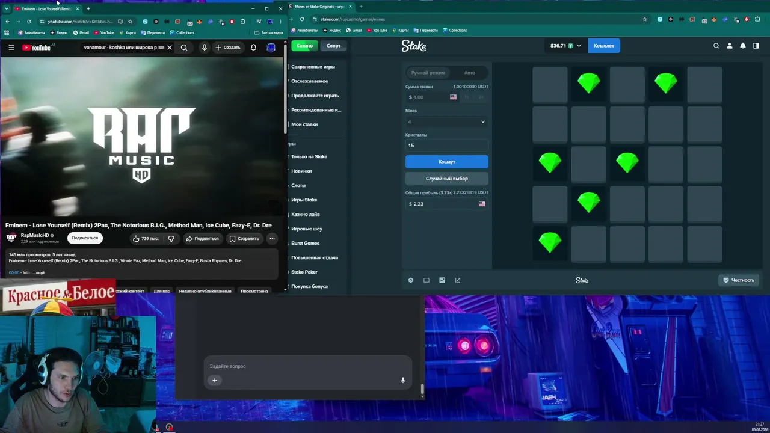Open browser extensions puzzle icon in YouTube window
The height and width of the screenshot is (433, 770).
point(242,22)
